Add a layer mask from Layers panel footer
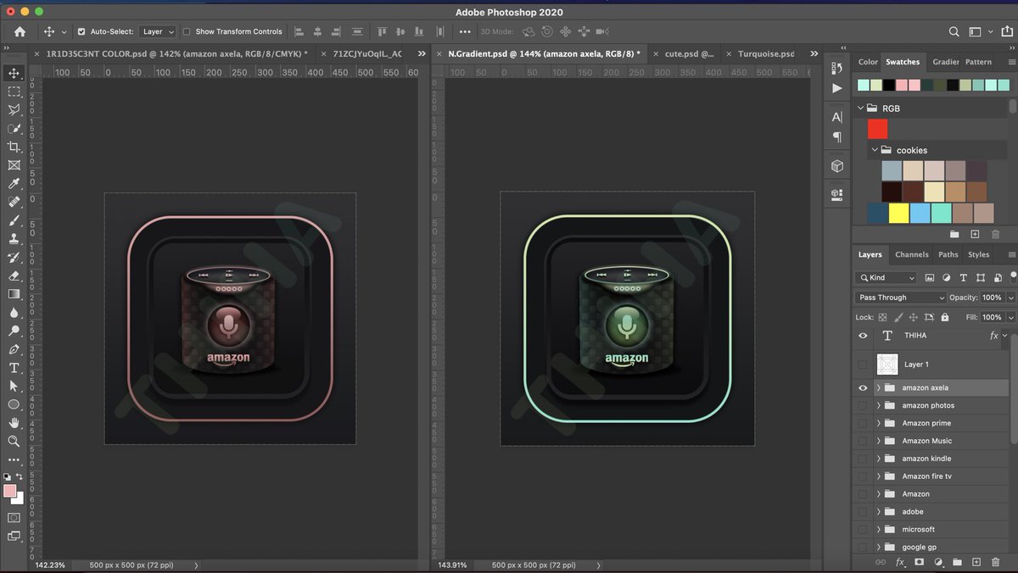 click(x=919, y=562)
